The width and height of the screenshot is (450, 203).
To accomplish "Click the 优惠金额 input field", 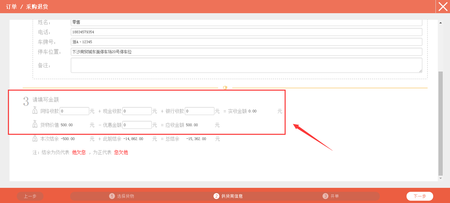I will pos(137,125).
